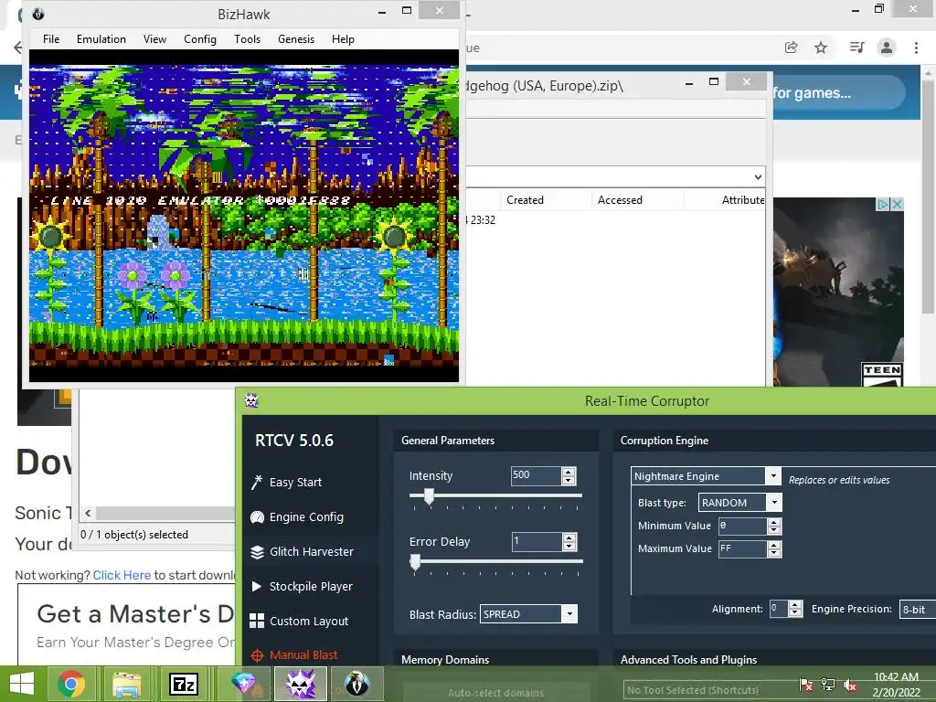Click the 'Replaces or edits values' description
The height and width of the screenshot is (702, 936).
tap(839, 480)
